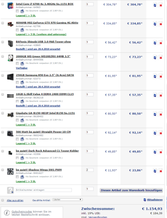The image size is (167, 218).
Task: Delete G.Skill Value 4 DDR4 item
Action: click(161, 95)
